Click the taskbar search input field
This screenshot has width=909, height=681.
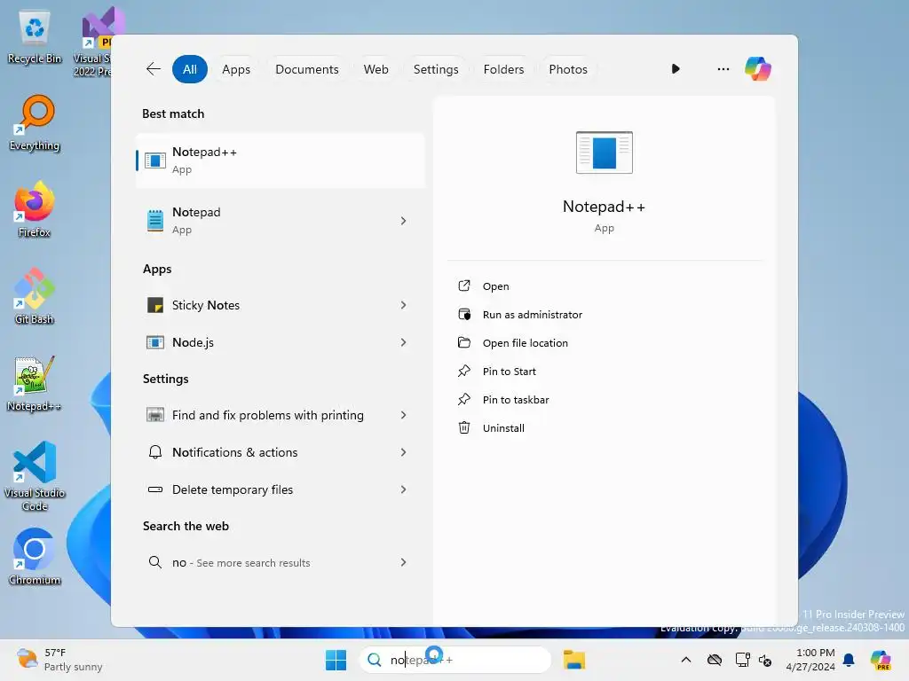coord(455,660)
